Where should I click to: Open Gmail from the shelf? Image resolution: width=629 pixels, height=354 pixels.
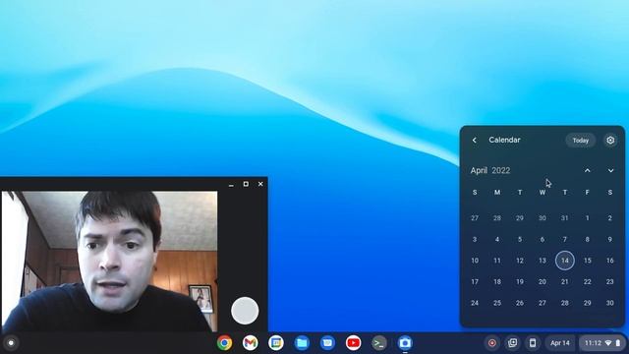click(x=251, y=343)
